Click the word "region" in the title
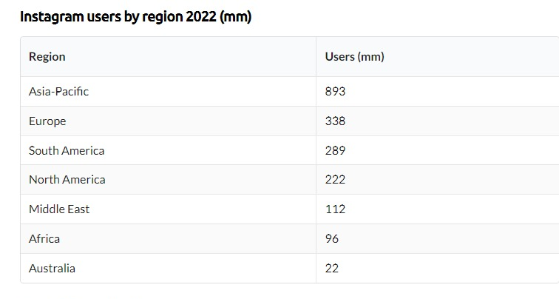Screen dimensions: 559x299 coord(159,17)
